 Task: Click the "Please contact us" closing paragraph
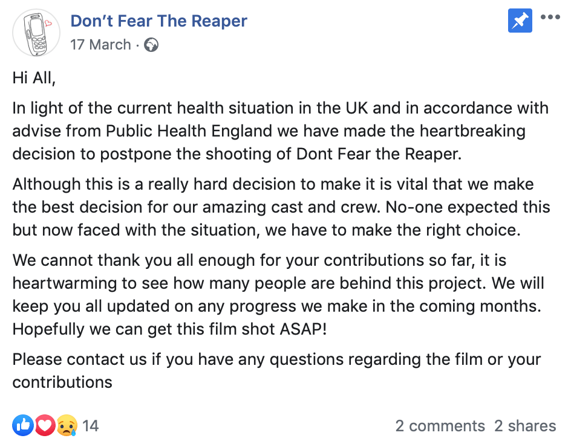[276, 371]
